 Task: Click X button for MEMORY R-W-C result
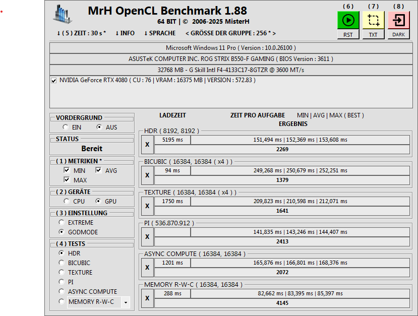coord(147,298)
